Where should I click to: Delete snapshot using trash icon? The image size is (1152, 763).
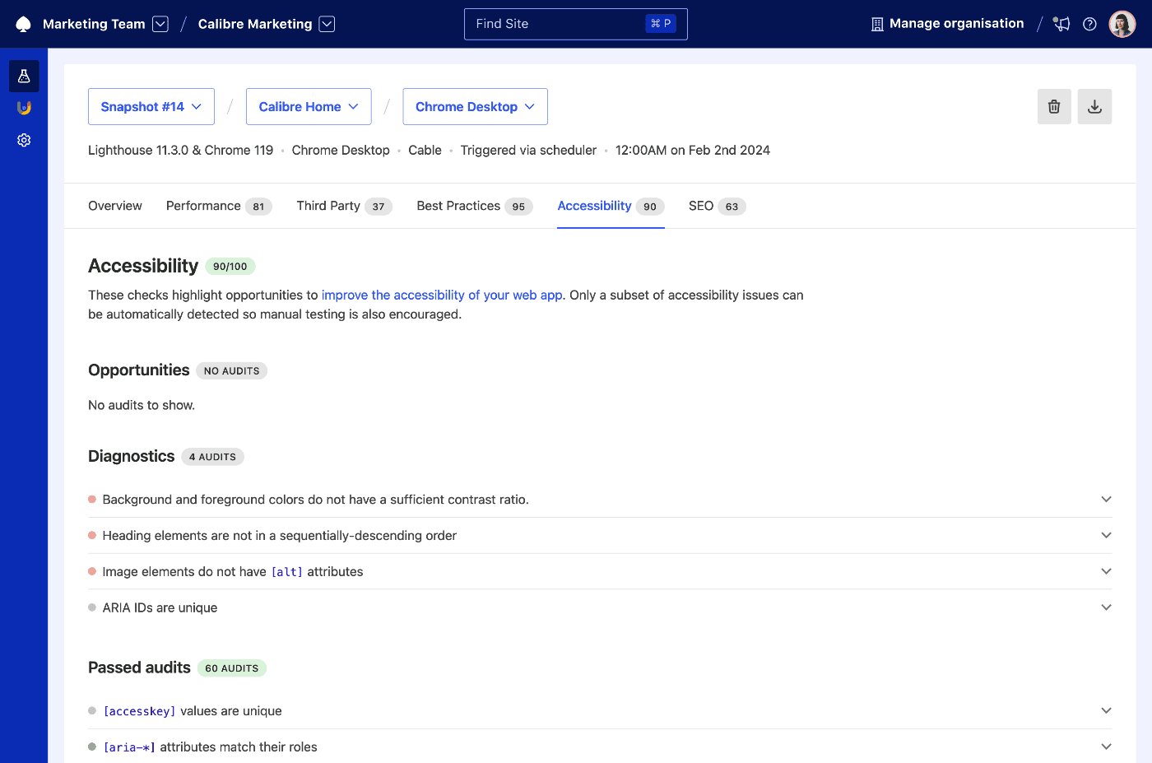[1054, 106]
